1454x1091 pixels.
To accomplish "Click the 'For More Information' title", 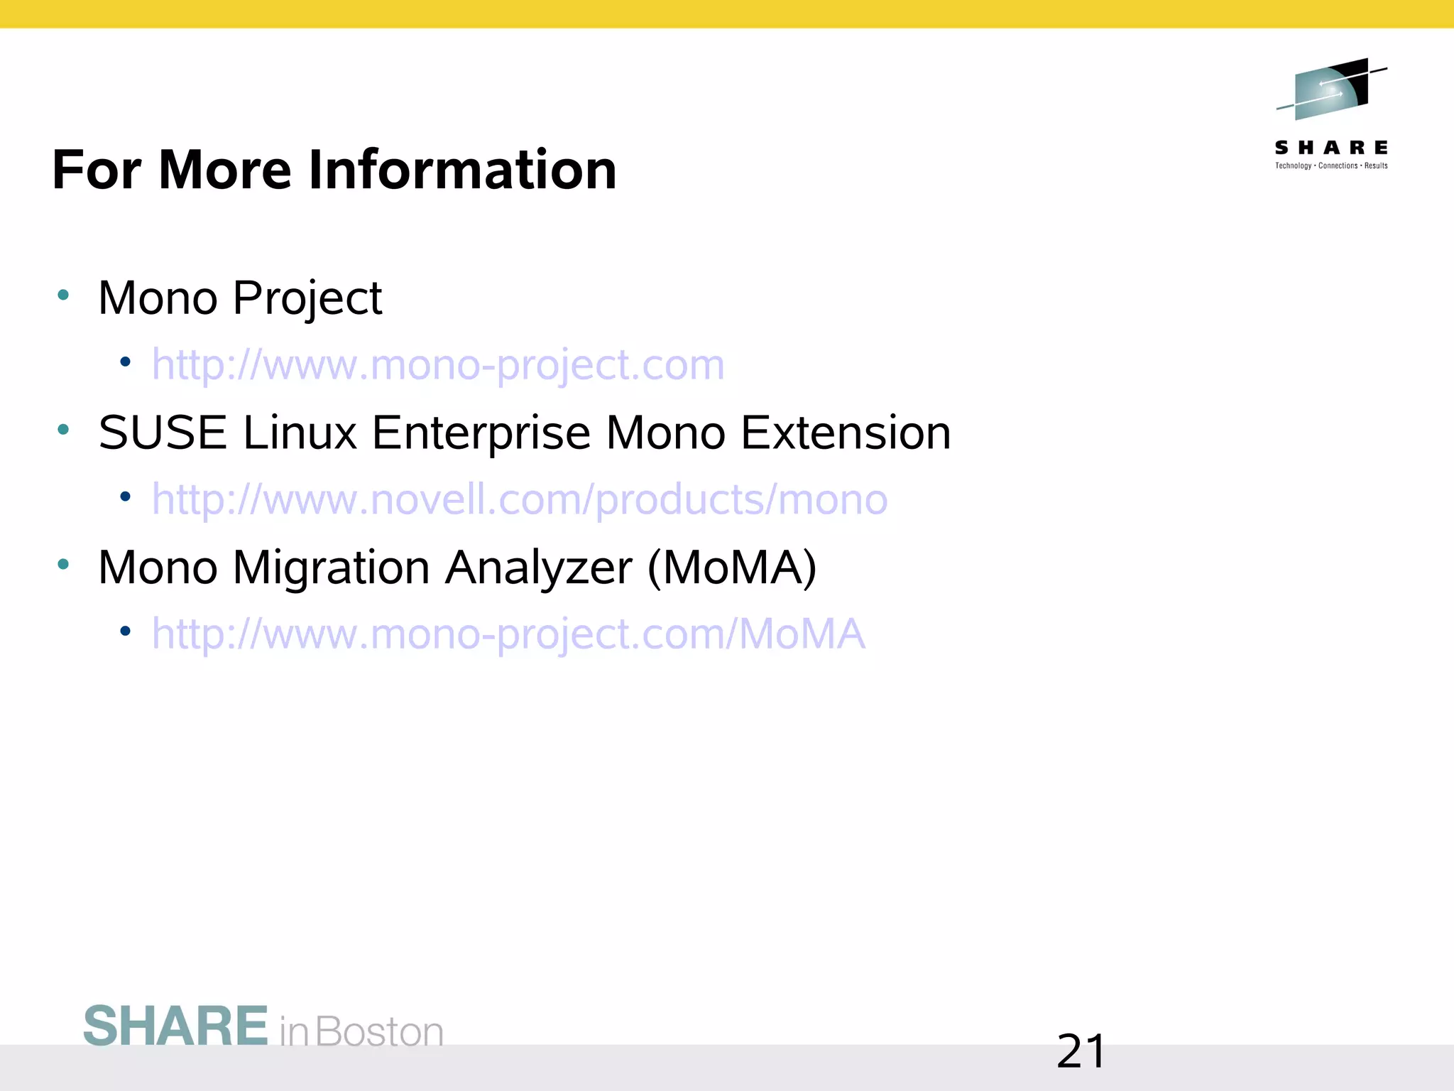I will [334, 170].
